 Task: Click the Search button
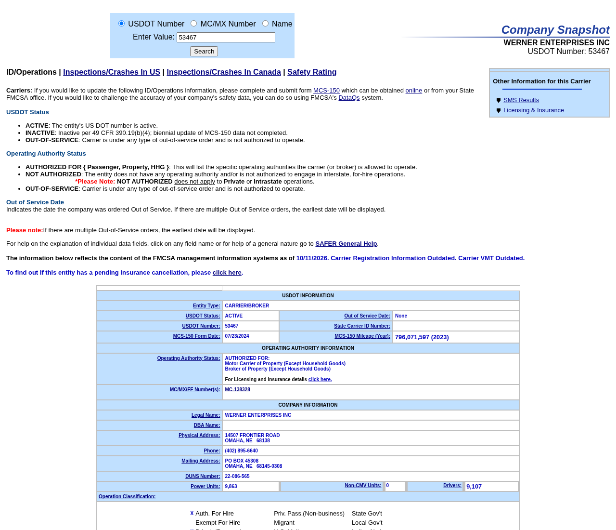coord(204,51)
